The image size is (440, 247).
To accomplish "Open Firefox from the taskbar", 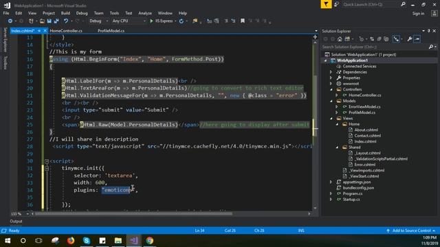I will [x=71, y=241].
